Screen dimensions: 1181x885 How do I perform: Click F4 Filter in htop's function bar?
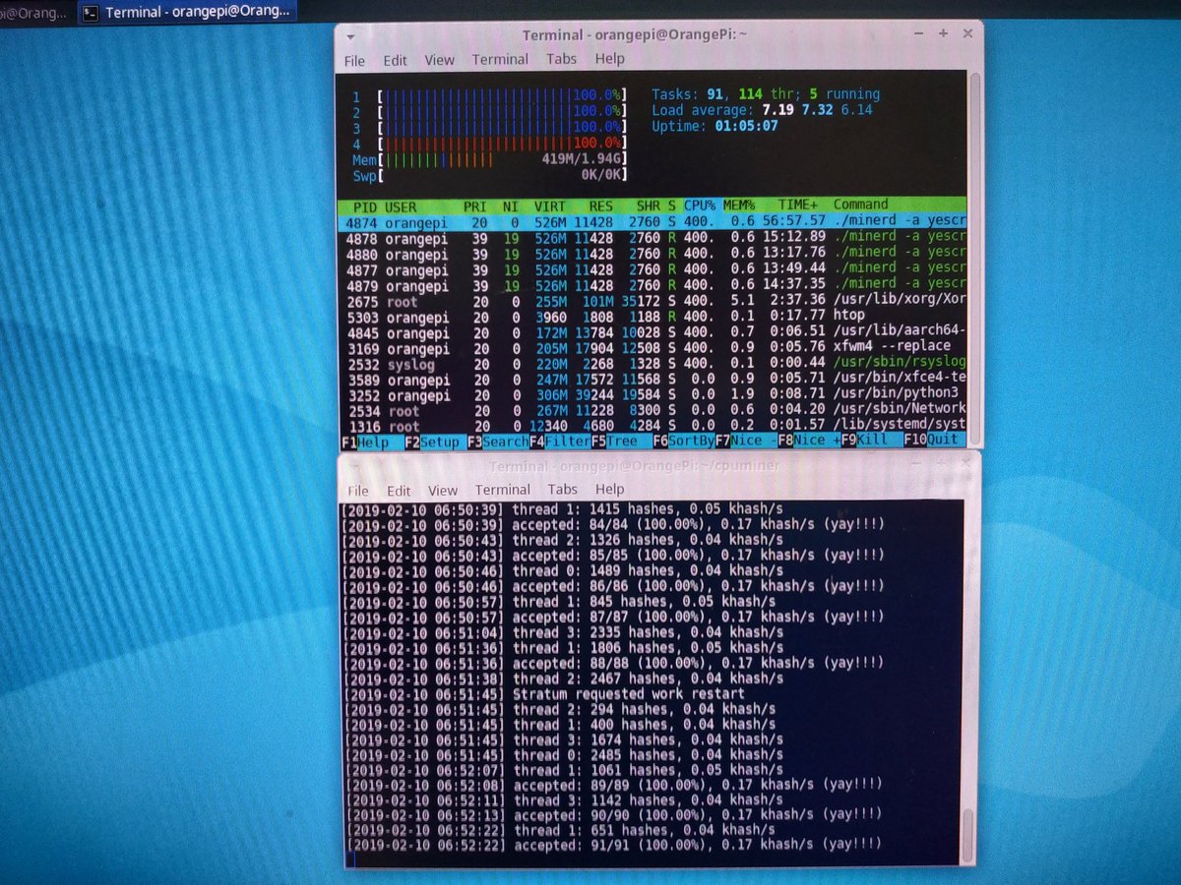(x=560, y=442)
